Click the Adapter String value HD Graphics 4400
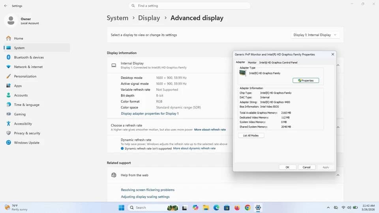379x213 pixels. (x=275, y=102)
